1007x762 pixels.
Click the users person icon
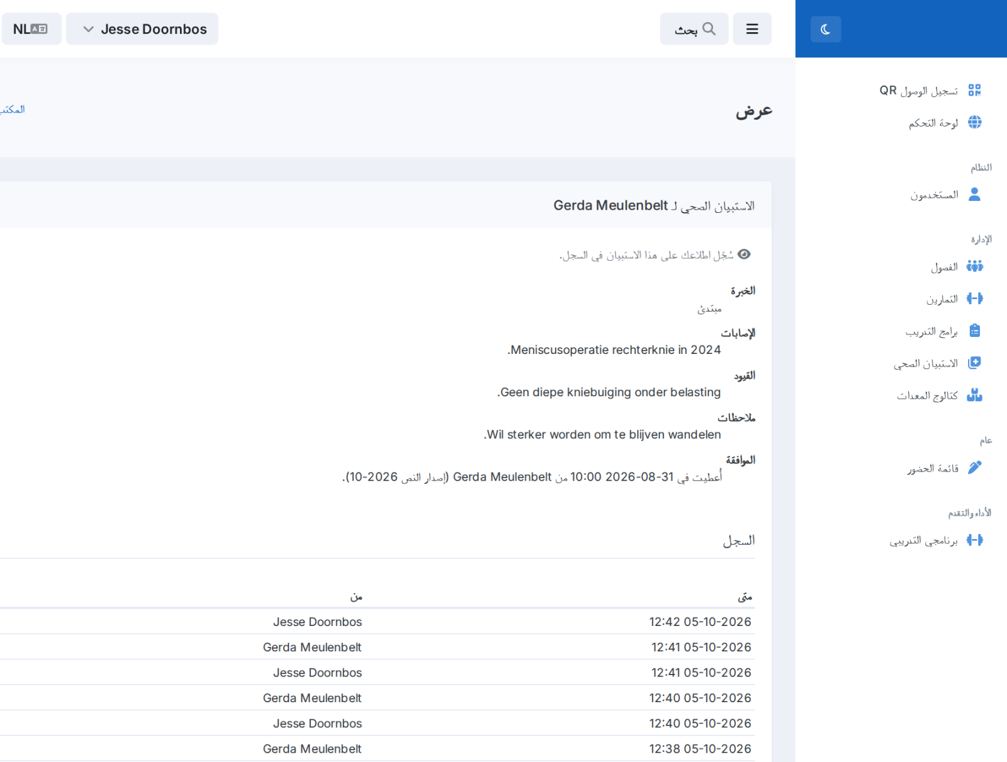coord(974,194)
